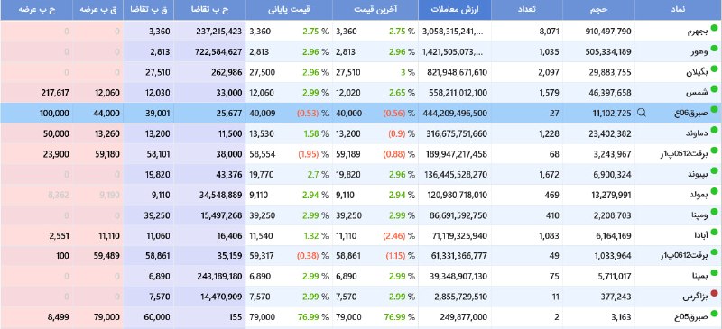Click the green status dot beside آبادا

pos(714,232)
